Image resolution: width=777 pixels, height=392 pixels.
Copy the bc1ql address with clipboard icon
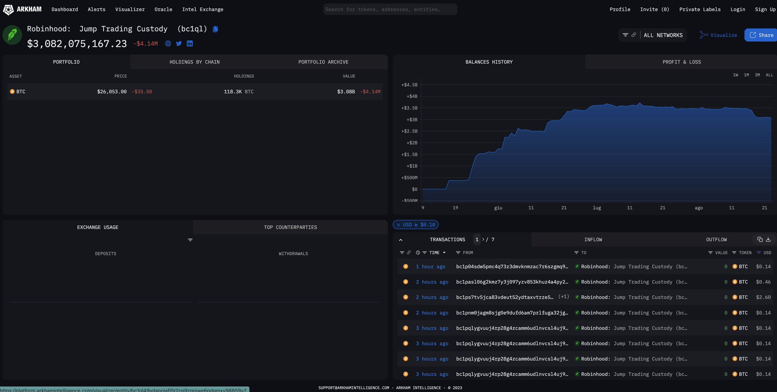(x=215, y=29)
